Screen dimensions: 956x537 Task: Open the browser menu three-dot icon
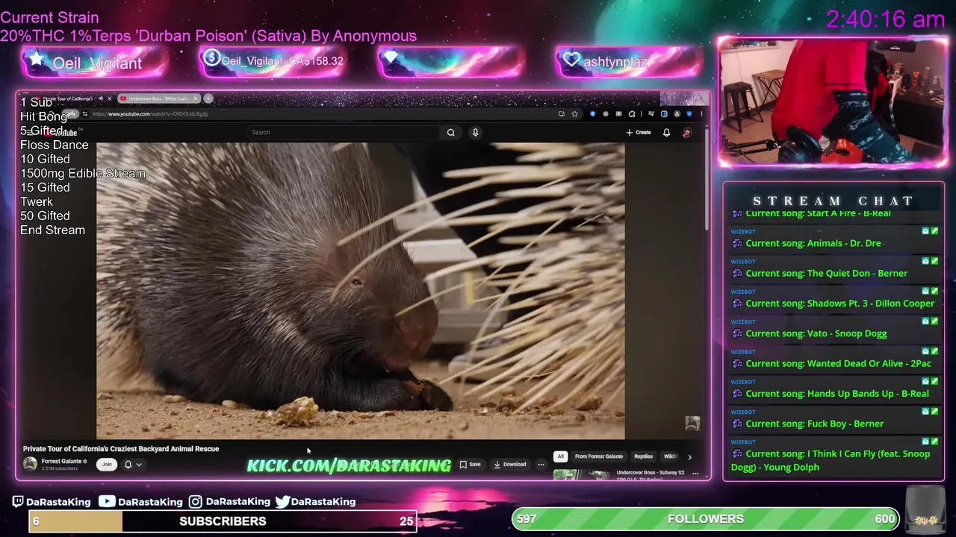(701, 114)
